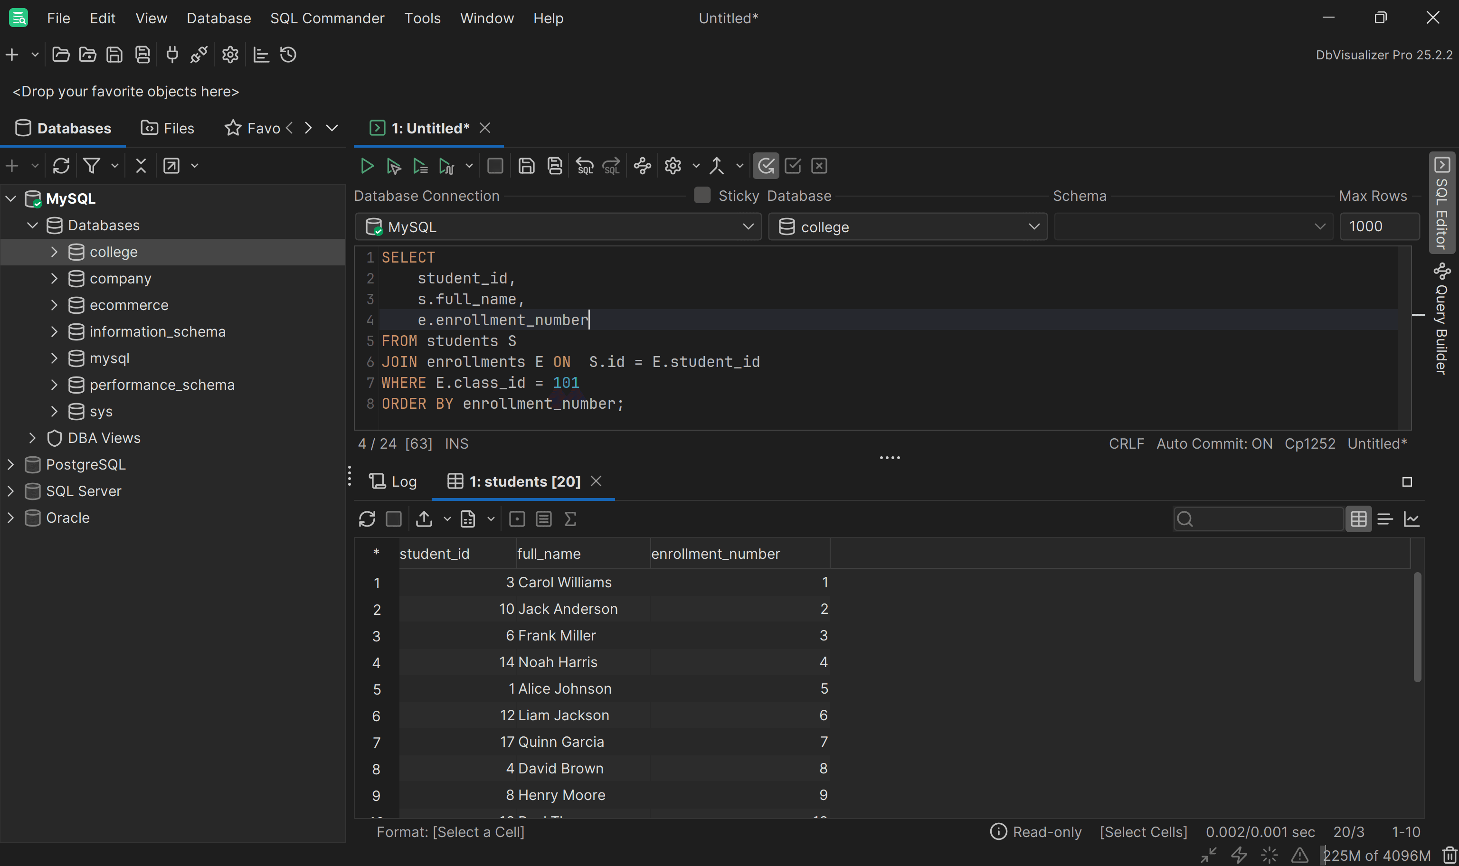Open the empty Schema dropdown
1459x866 pixels.
(1194, 226)
